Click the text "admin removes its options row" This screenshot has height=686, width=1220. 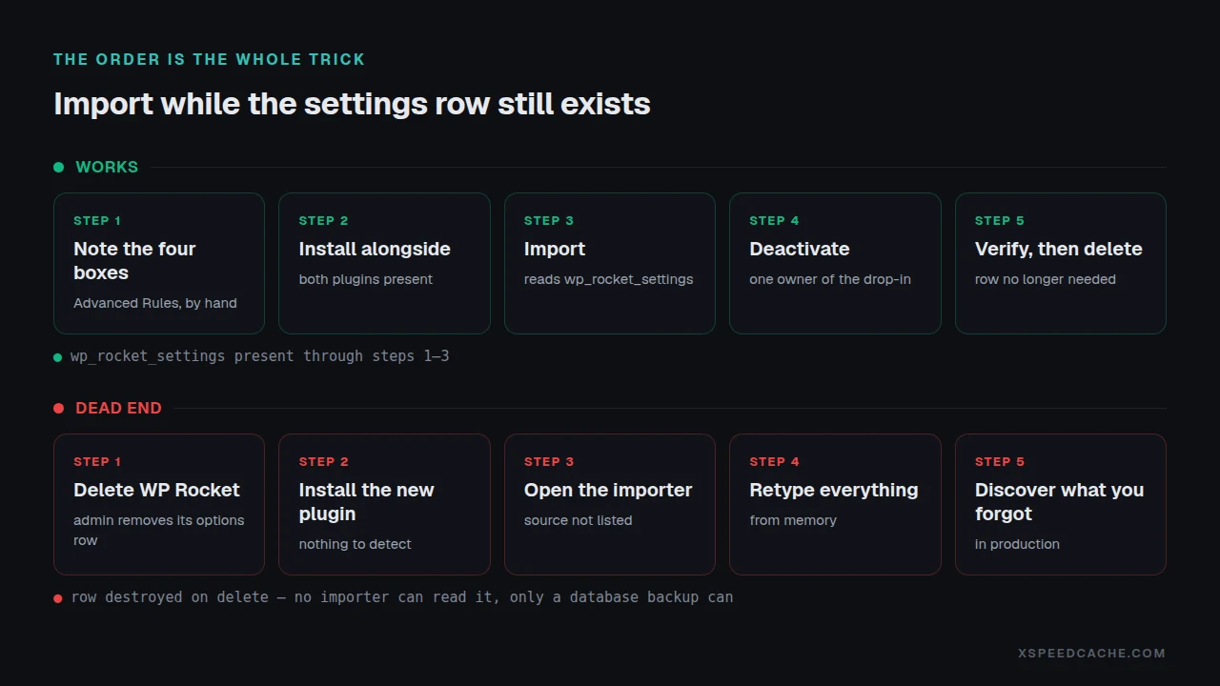[159, 530]
